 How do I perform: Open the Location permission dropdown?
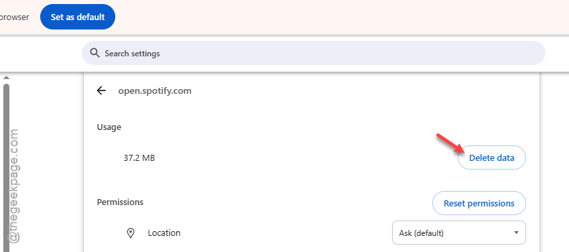pyautogui.click(x=458, y=233)
